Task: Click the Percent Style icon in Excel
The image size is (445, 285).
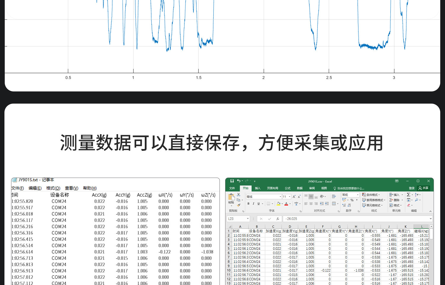Action: click(x=352, y=200)
